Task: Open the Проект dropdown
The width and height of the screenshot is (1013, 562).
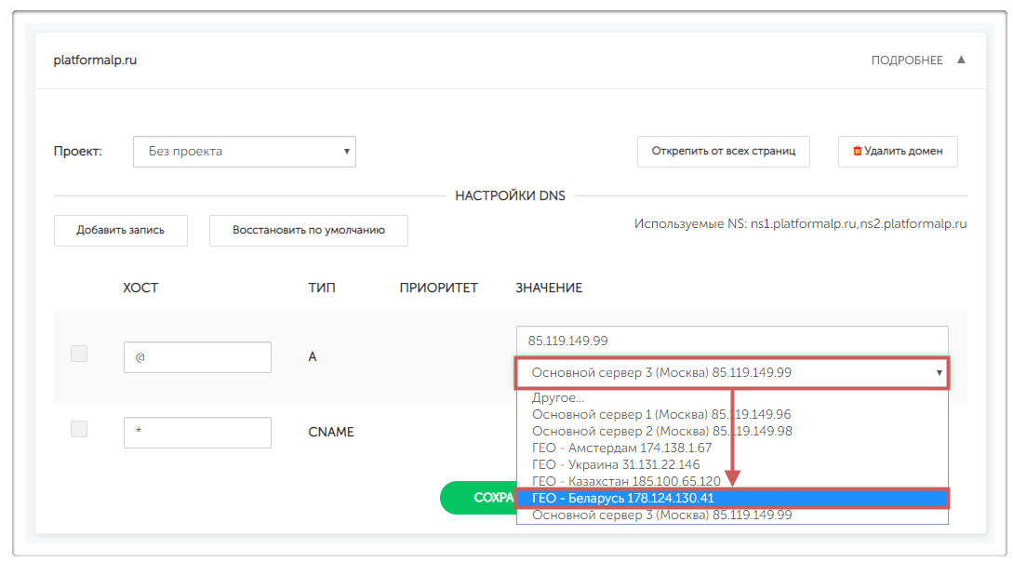Action: 245,151
